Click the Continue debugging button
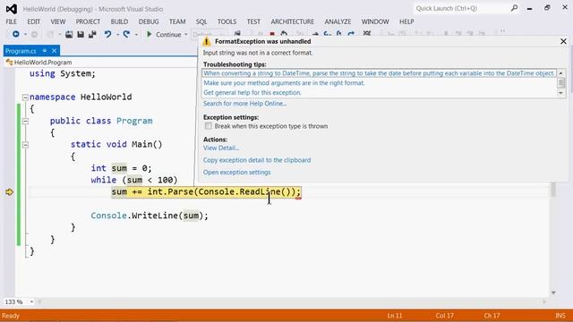This screenshot has width=573, height=322. [164, 34]
